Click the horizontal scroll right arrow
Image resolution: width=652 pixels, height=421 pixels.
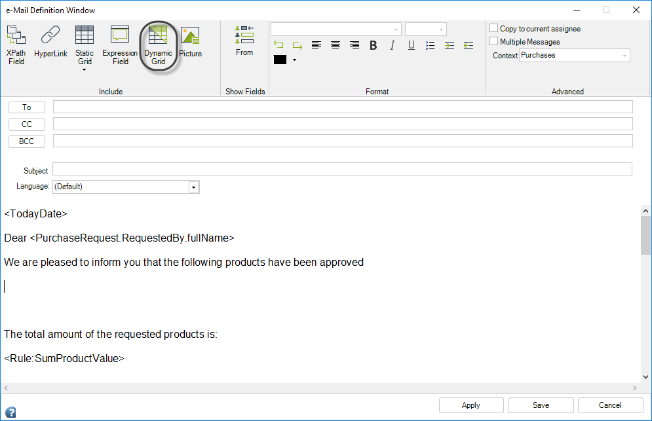click(x=634, y=388)
